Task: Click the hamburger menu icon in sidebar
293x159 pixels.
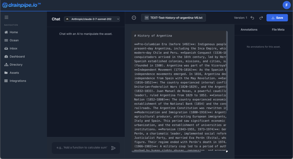Action: 6,17
